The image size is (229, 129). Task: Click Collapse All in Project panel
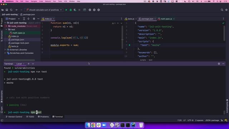pos(28,19)
